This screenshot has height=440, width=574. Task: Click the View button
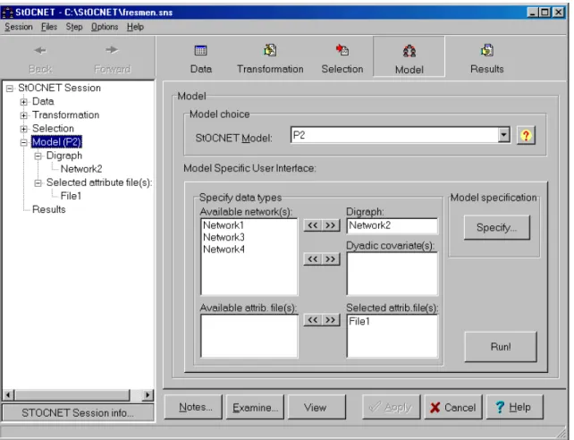[317, 407]
